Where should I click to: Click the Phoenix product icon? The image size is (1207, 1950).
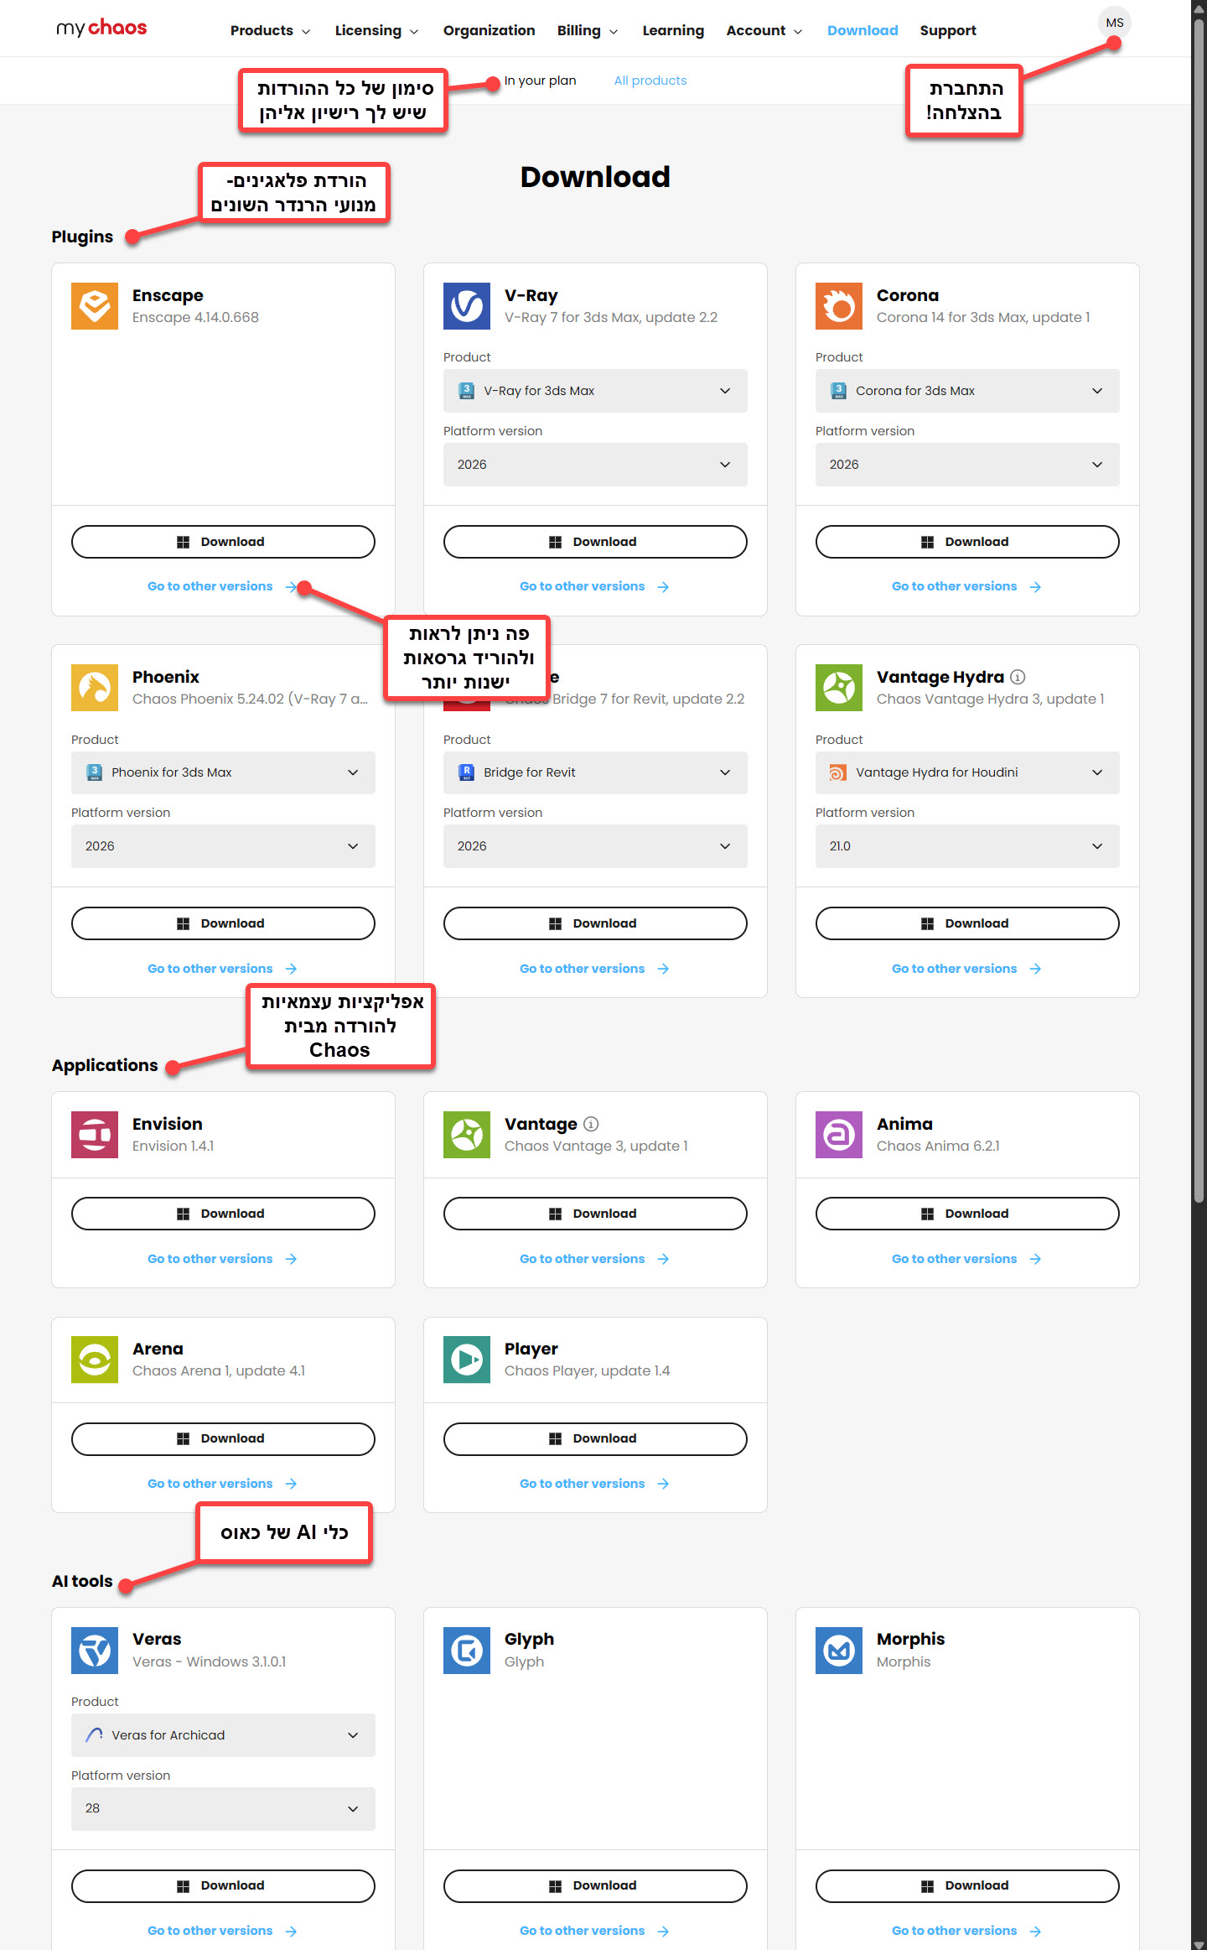pyautogui.click(x=95, y=688)
